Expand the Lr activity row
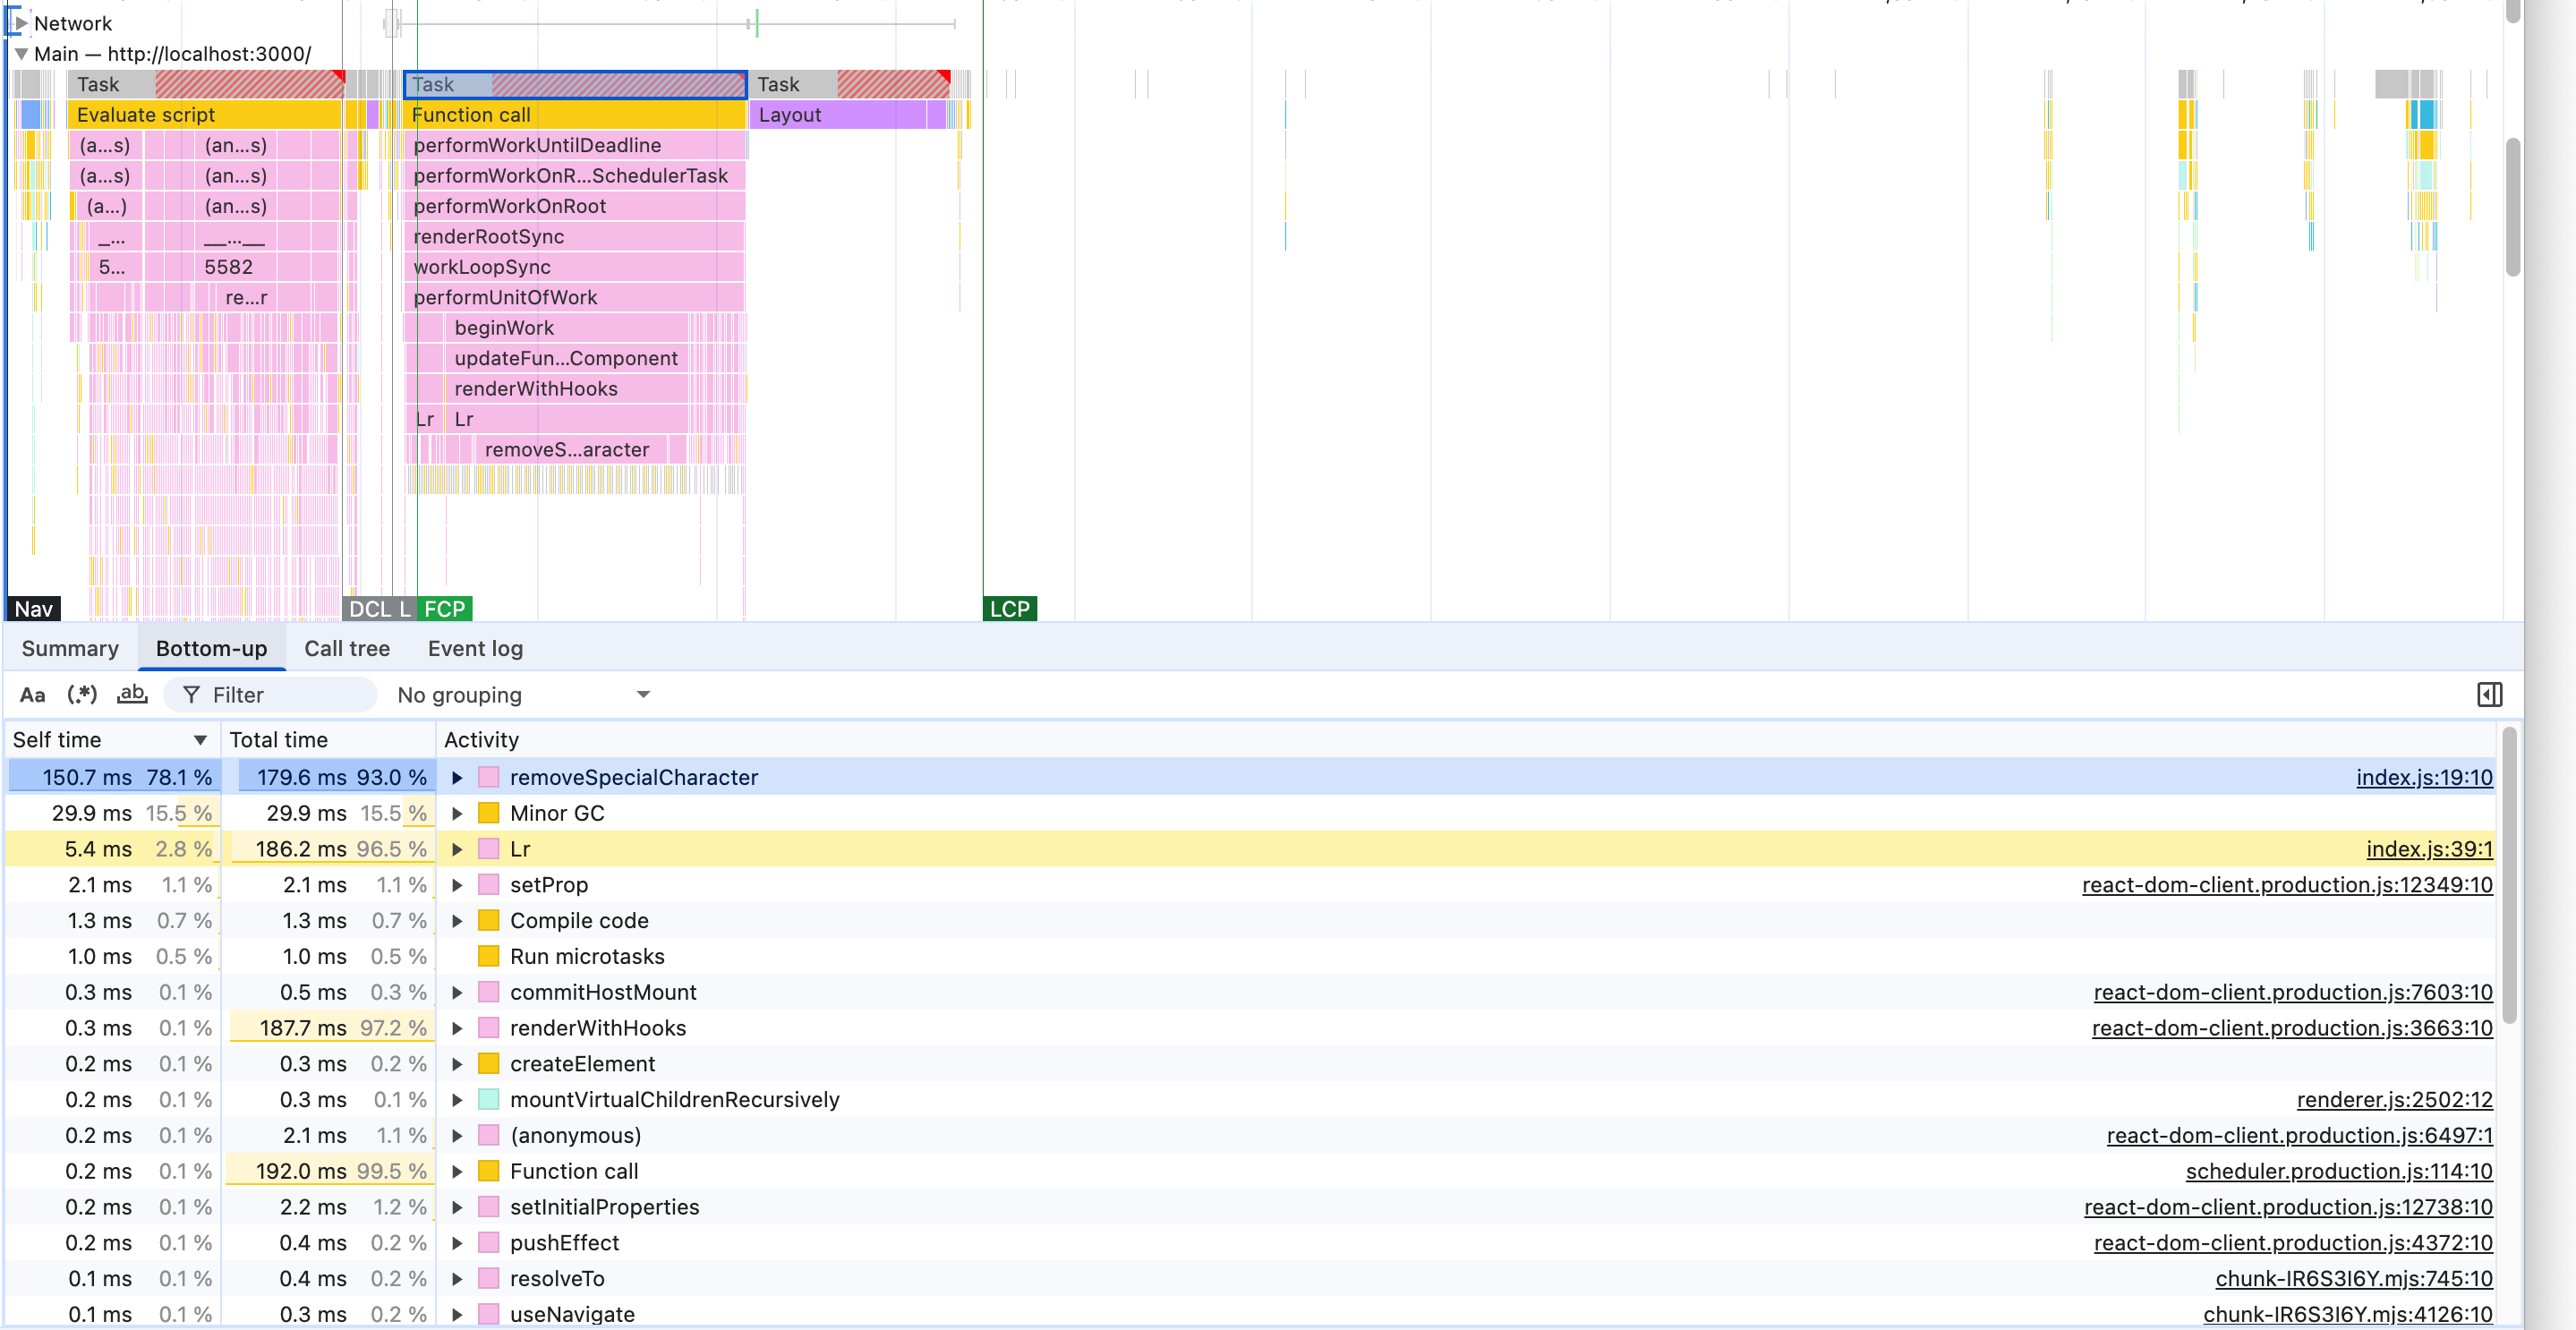 tap(457, 849)
